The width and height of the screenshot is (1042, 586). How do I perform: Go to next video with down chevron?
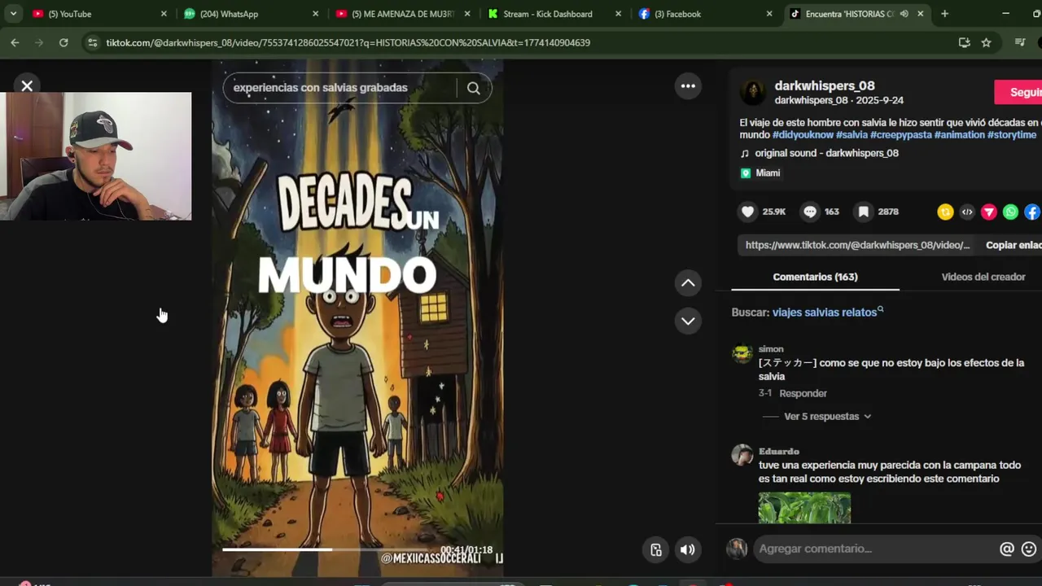point(688,321)
